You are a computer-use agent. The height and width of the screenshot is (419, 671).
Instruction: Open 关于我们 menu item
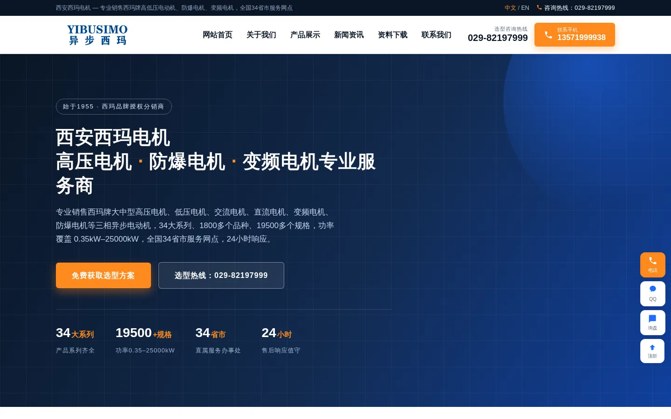coord(261,35)
